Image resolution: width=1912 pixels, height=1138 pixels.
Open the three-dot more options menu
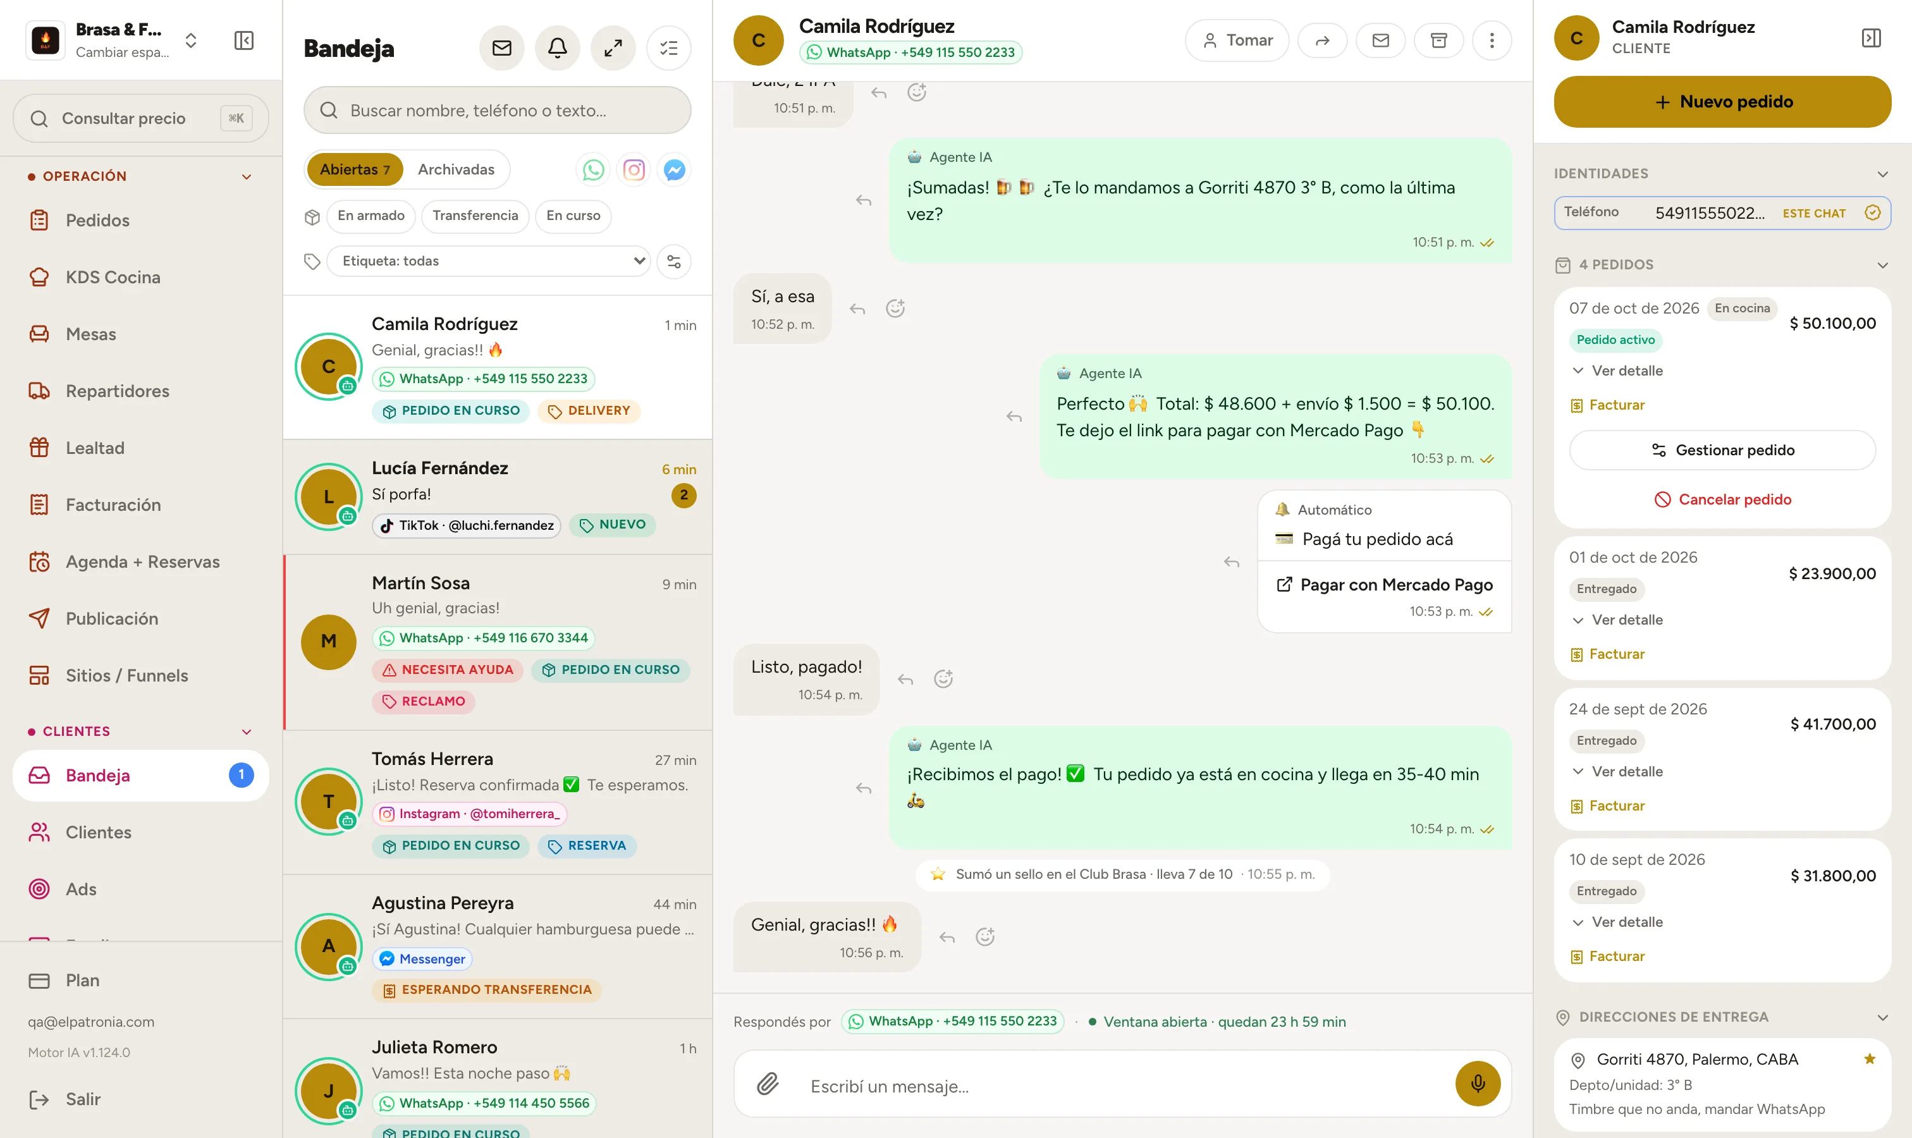coord(1492,40)
